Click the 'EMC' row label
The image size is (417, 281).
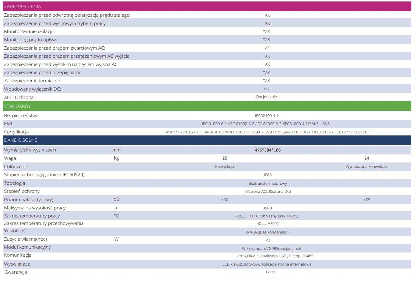pos(9,124)
